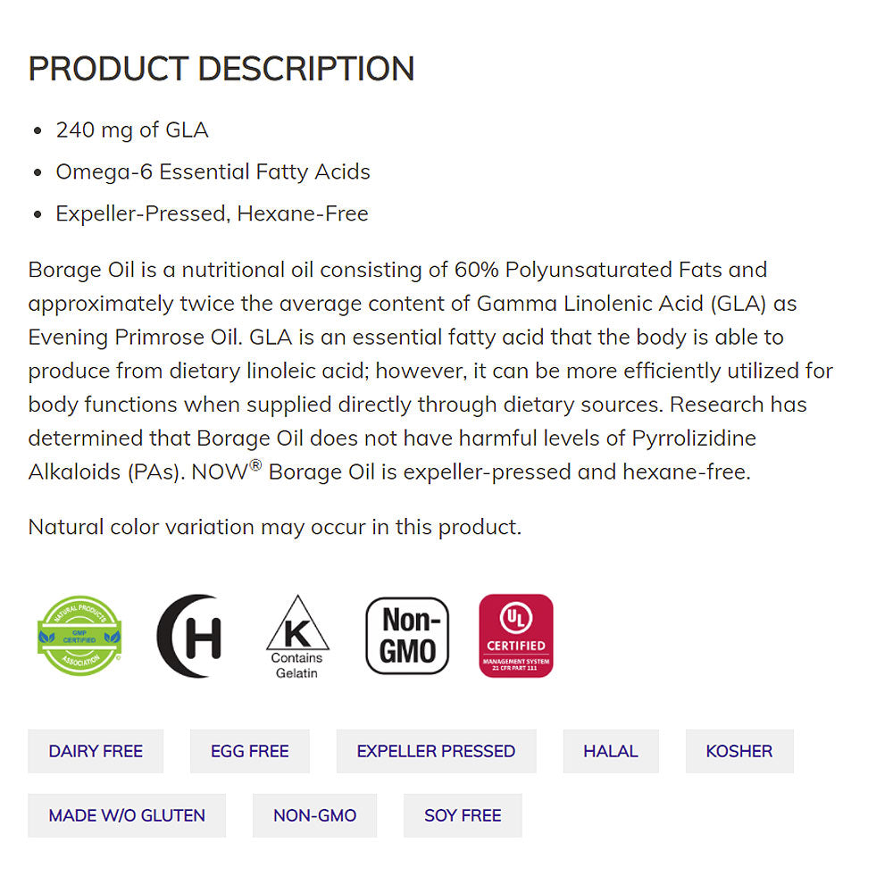Click the Halal crescent H icon
The image size is (893, 893).
click(x=189, y=636)
